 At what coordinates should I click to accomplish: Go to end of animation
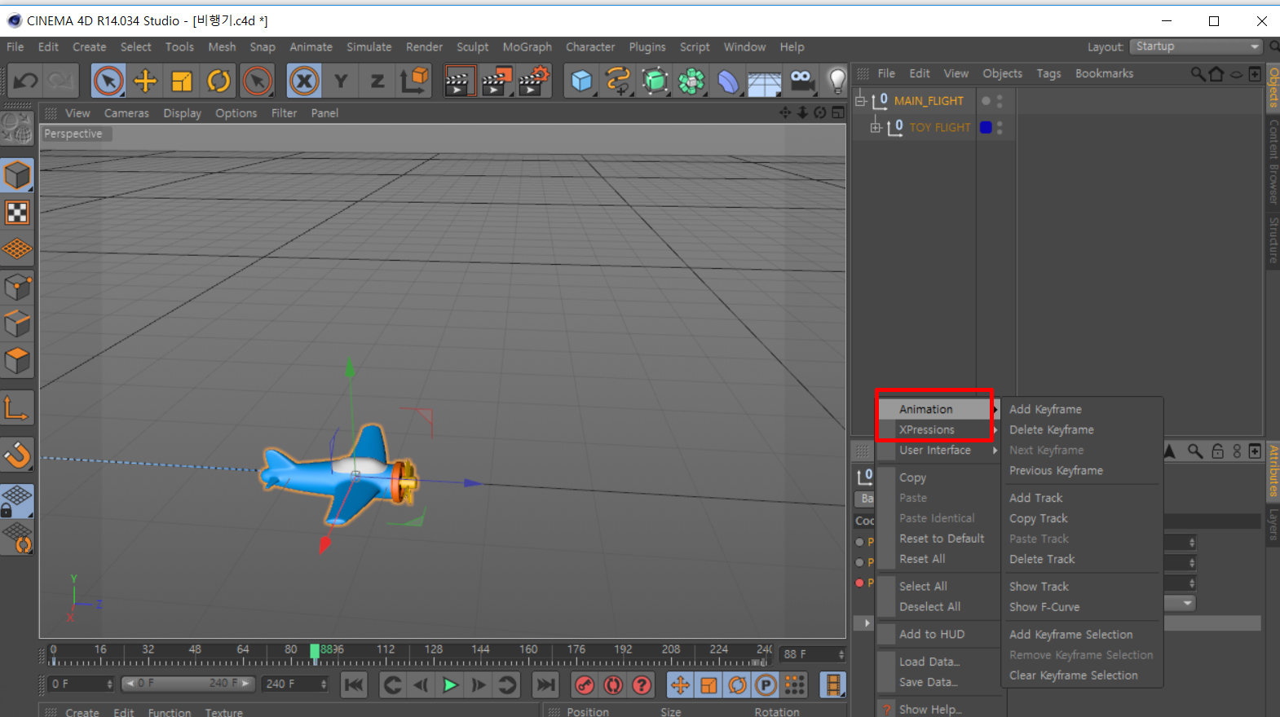[546, 685]
